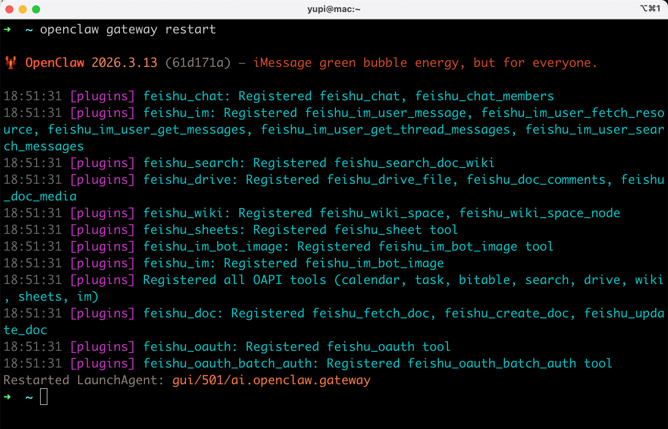The image size is (668, 429).
Task: Click the 'openclaw gateway restart' command text
Action: point(128,29)
